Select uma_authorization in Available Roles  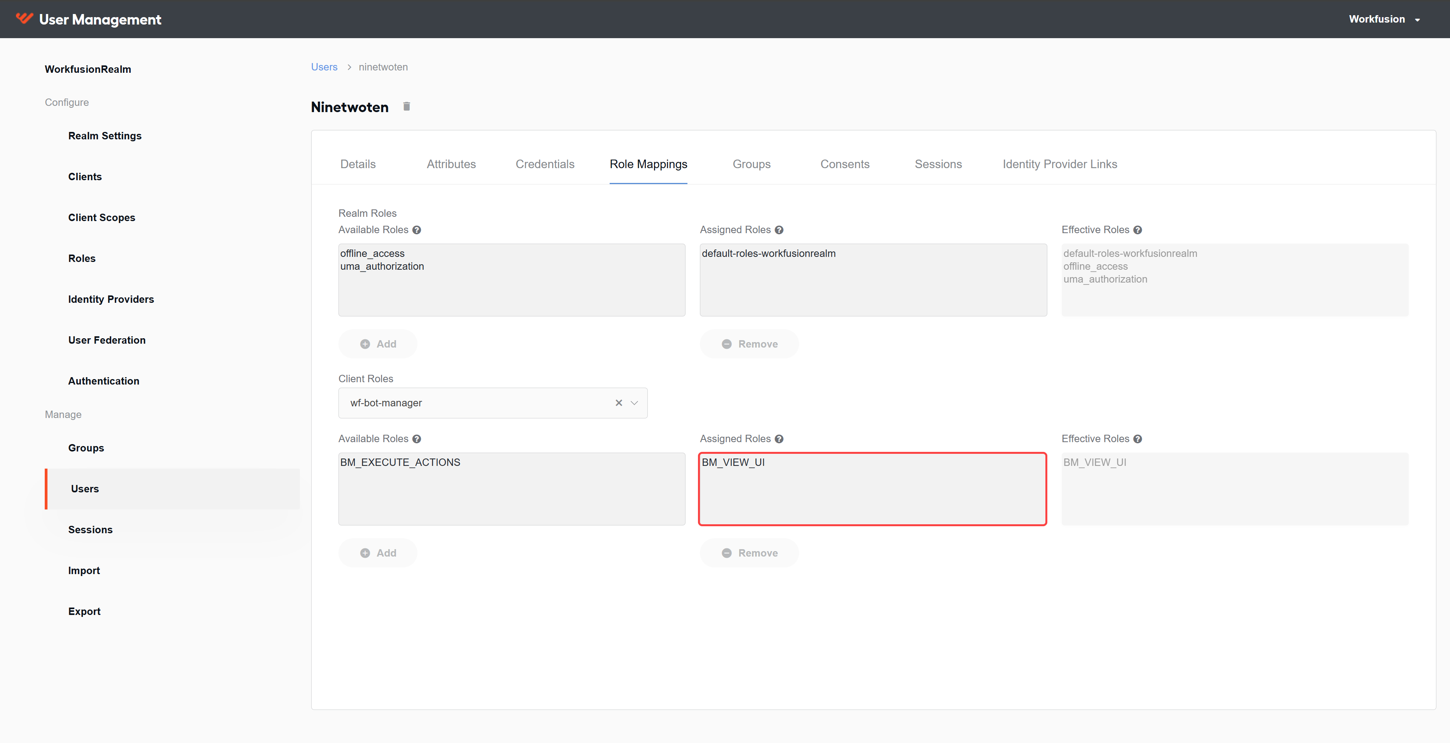click(382, 267)
